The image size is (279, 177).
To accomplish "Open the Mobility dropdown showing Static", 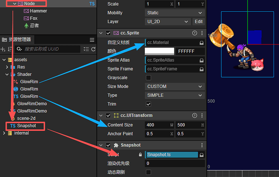I will pyautogui.click(x=175, y=13).
